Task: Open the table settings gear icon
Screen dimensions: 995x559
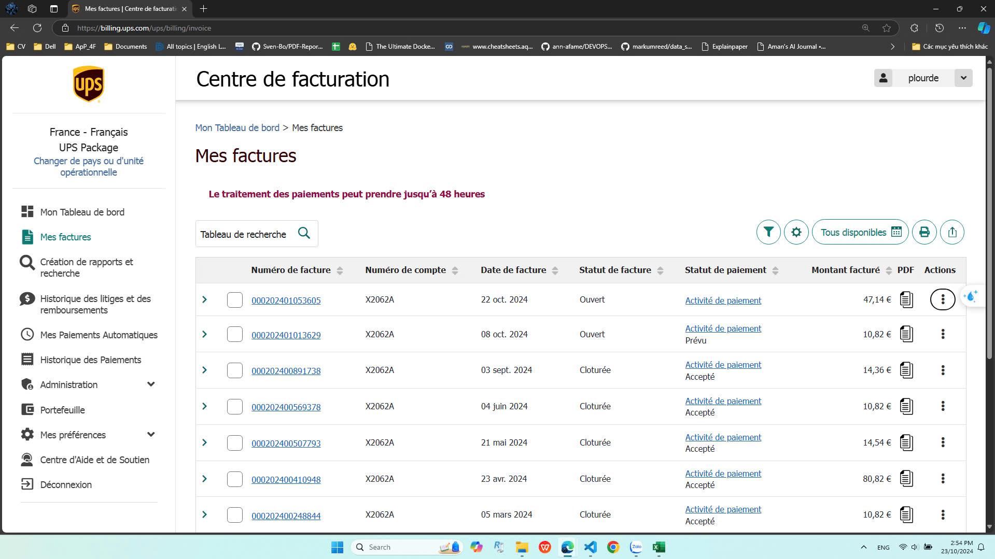Action: [x=796, y=232]
